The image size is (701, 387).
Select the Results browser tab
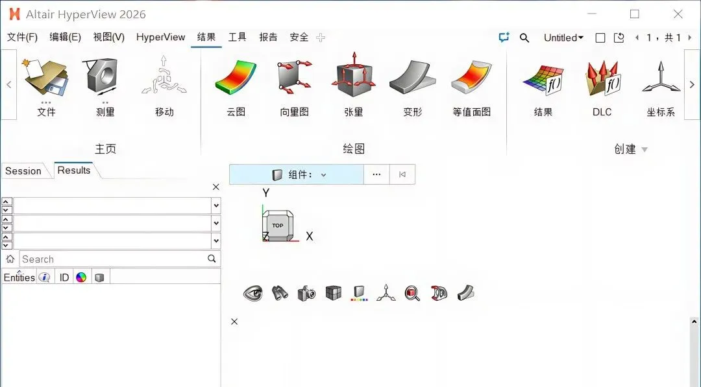click(74, 170)
